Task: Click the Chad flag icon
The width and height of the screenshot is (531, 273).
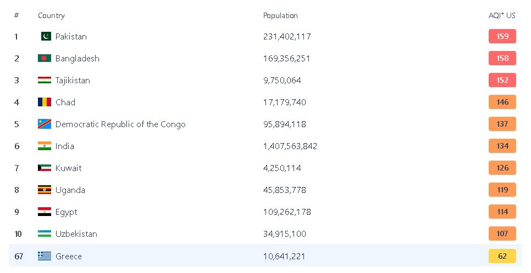Action: tap(45, 103)
